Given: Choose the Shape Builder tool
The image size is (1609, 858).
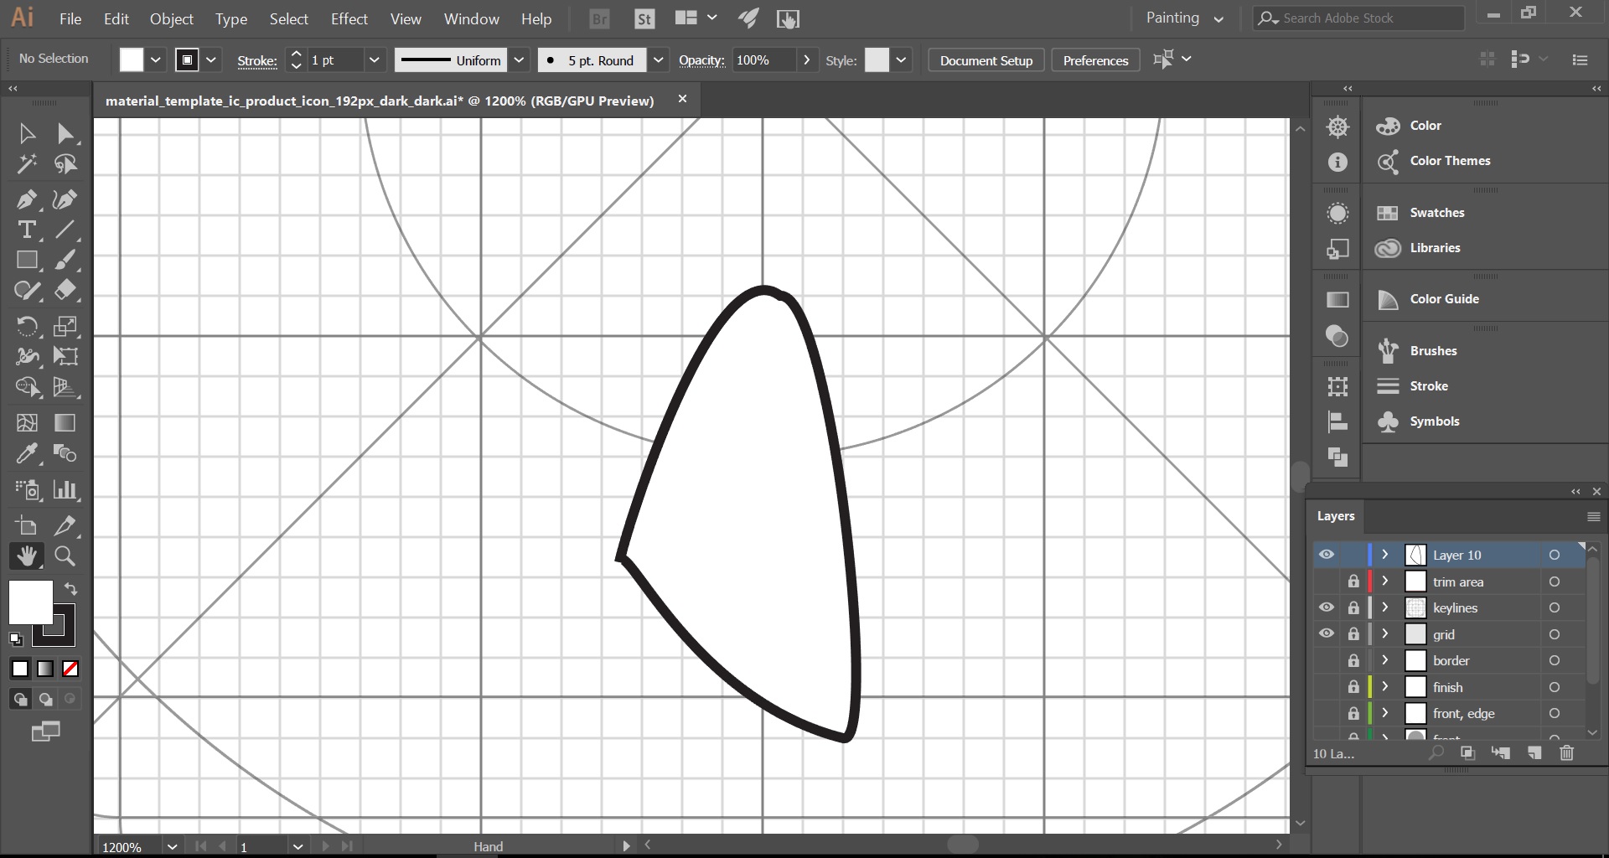Looking at the screenshot, I should [27, 387].
